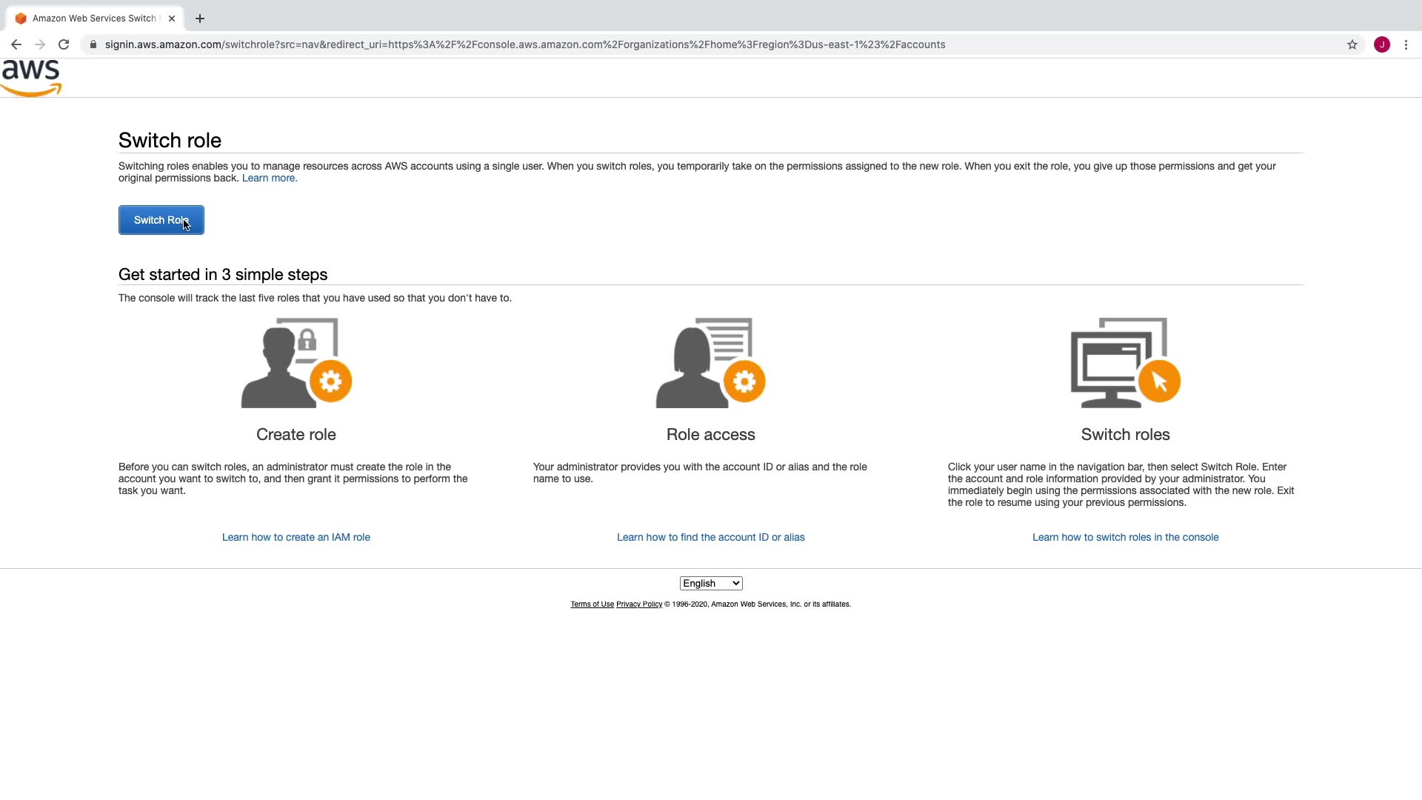
Task: Bookmark this page with star icon
Action: (1352, 44)
